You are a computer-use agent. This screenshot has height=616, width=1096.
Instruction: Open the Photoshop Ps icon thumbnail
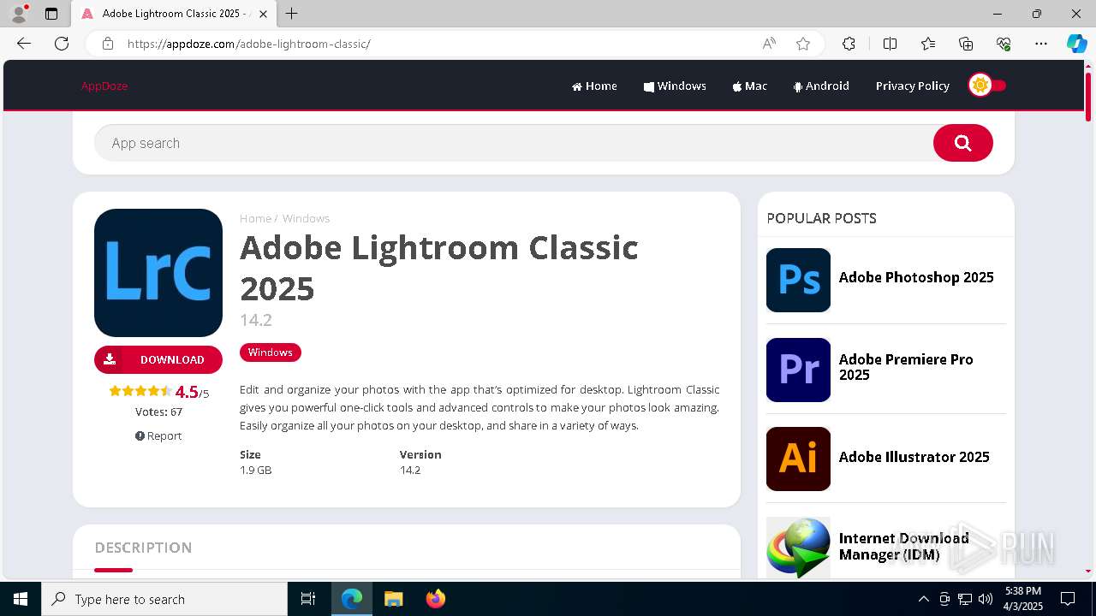(798, 280)
